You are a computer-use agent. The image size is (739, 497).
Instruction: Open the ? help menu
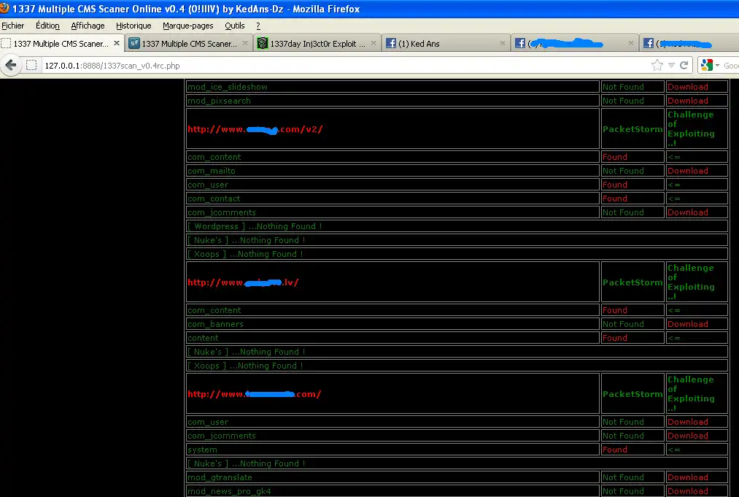click(x=258, y=26)
